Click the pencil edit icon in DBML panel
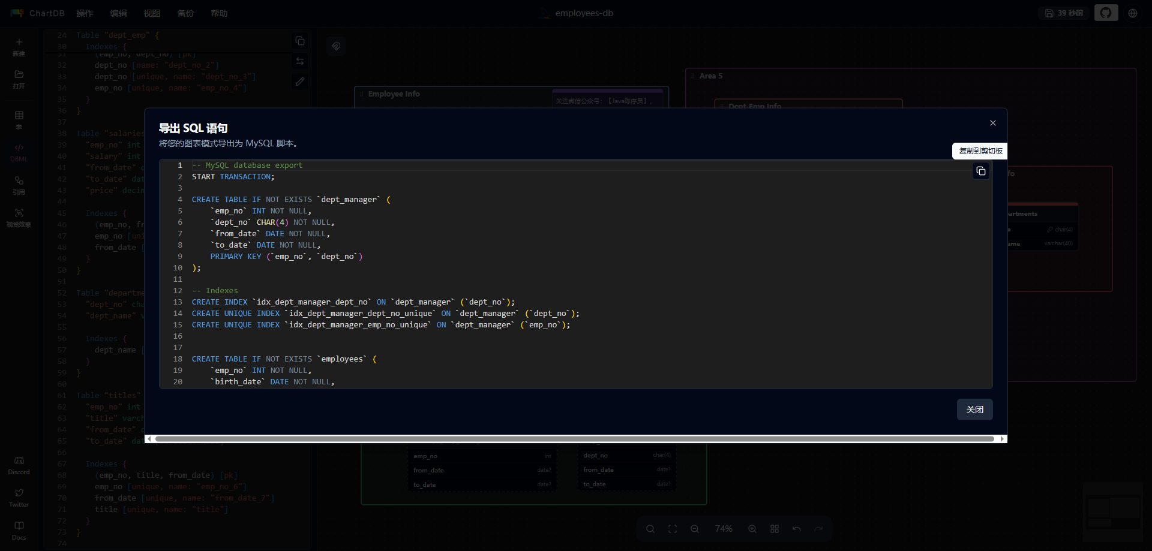The height and width of the screenshot is (551, 1152). tap(300, 82)
